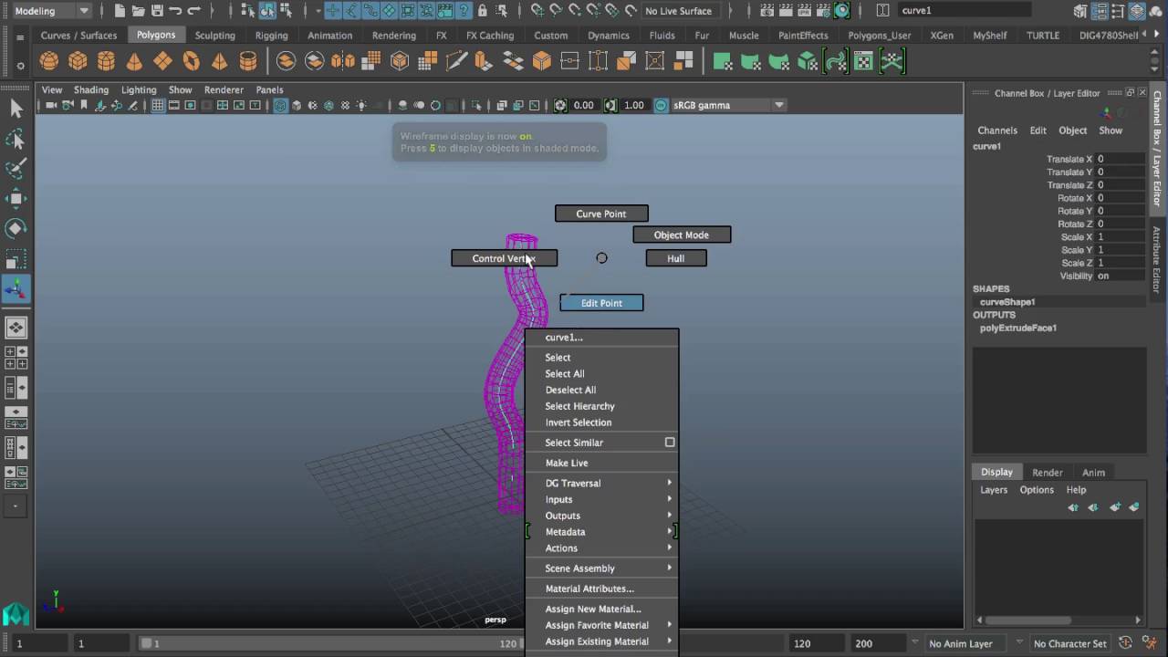The width and height of the screenshot is (1168, 657).
Task: Open the Modeling menu set dropdown
Action: 51,11
